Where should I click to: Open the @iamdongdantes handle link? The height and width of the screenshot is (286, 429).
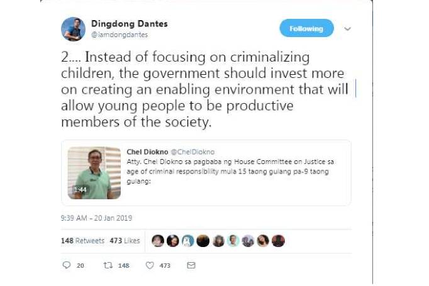(x=120, y=35)
